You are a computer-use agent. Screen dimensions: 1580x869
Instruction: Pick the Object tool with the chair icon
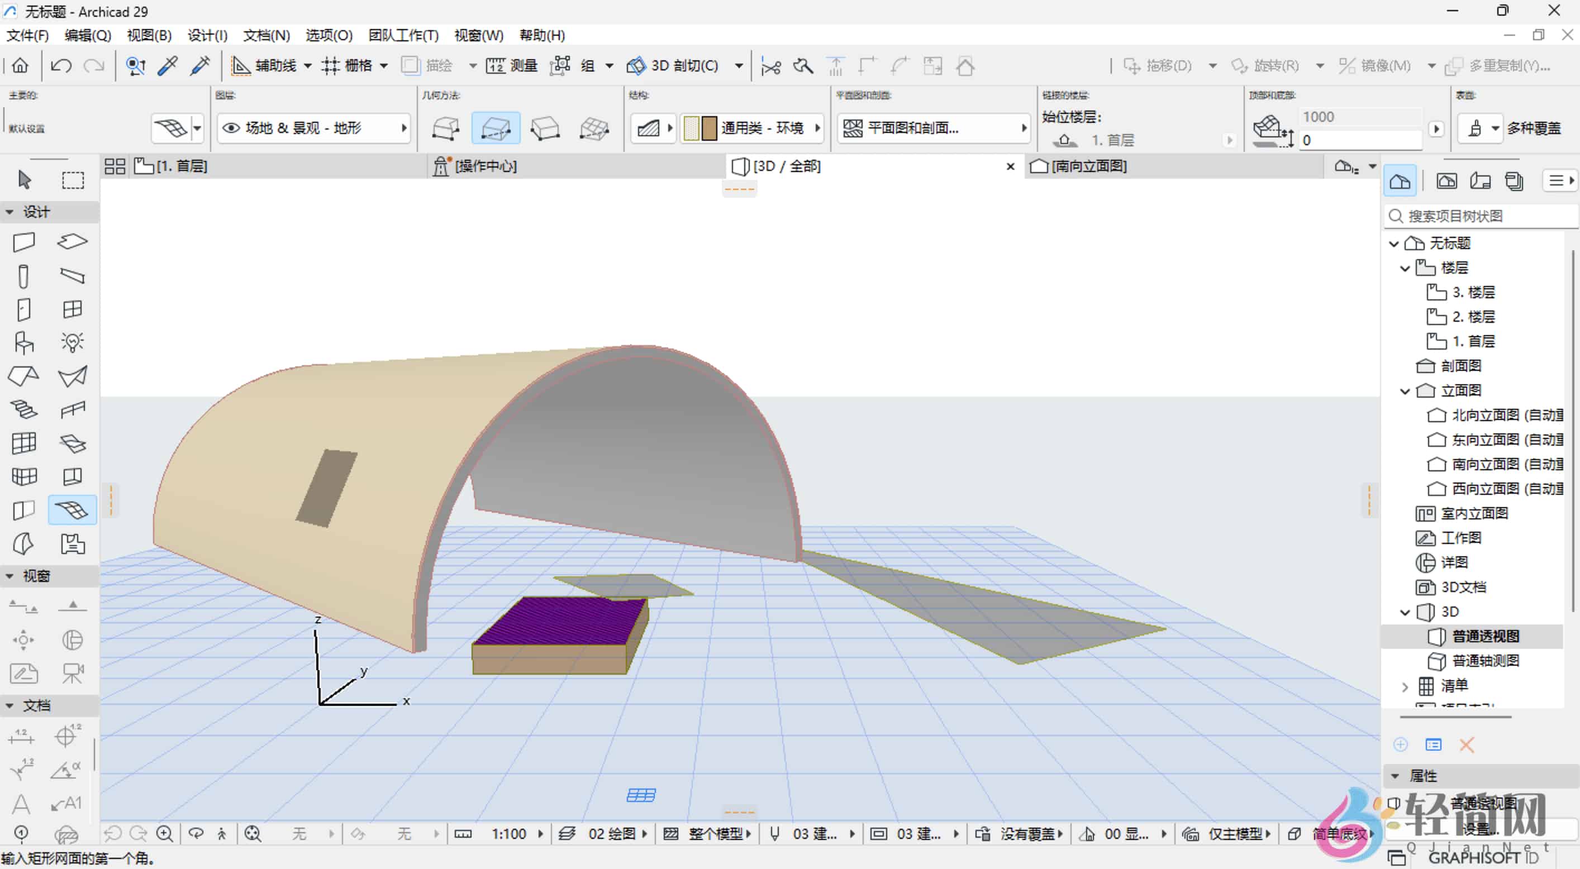(23, 342)
